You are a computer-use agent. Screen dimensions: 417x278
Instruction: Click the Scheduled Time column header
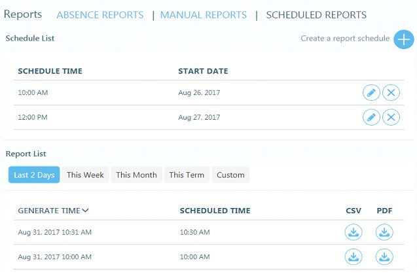pyautogui.click(x=215, y=211)
